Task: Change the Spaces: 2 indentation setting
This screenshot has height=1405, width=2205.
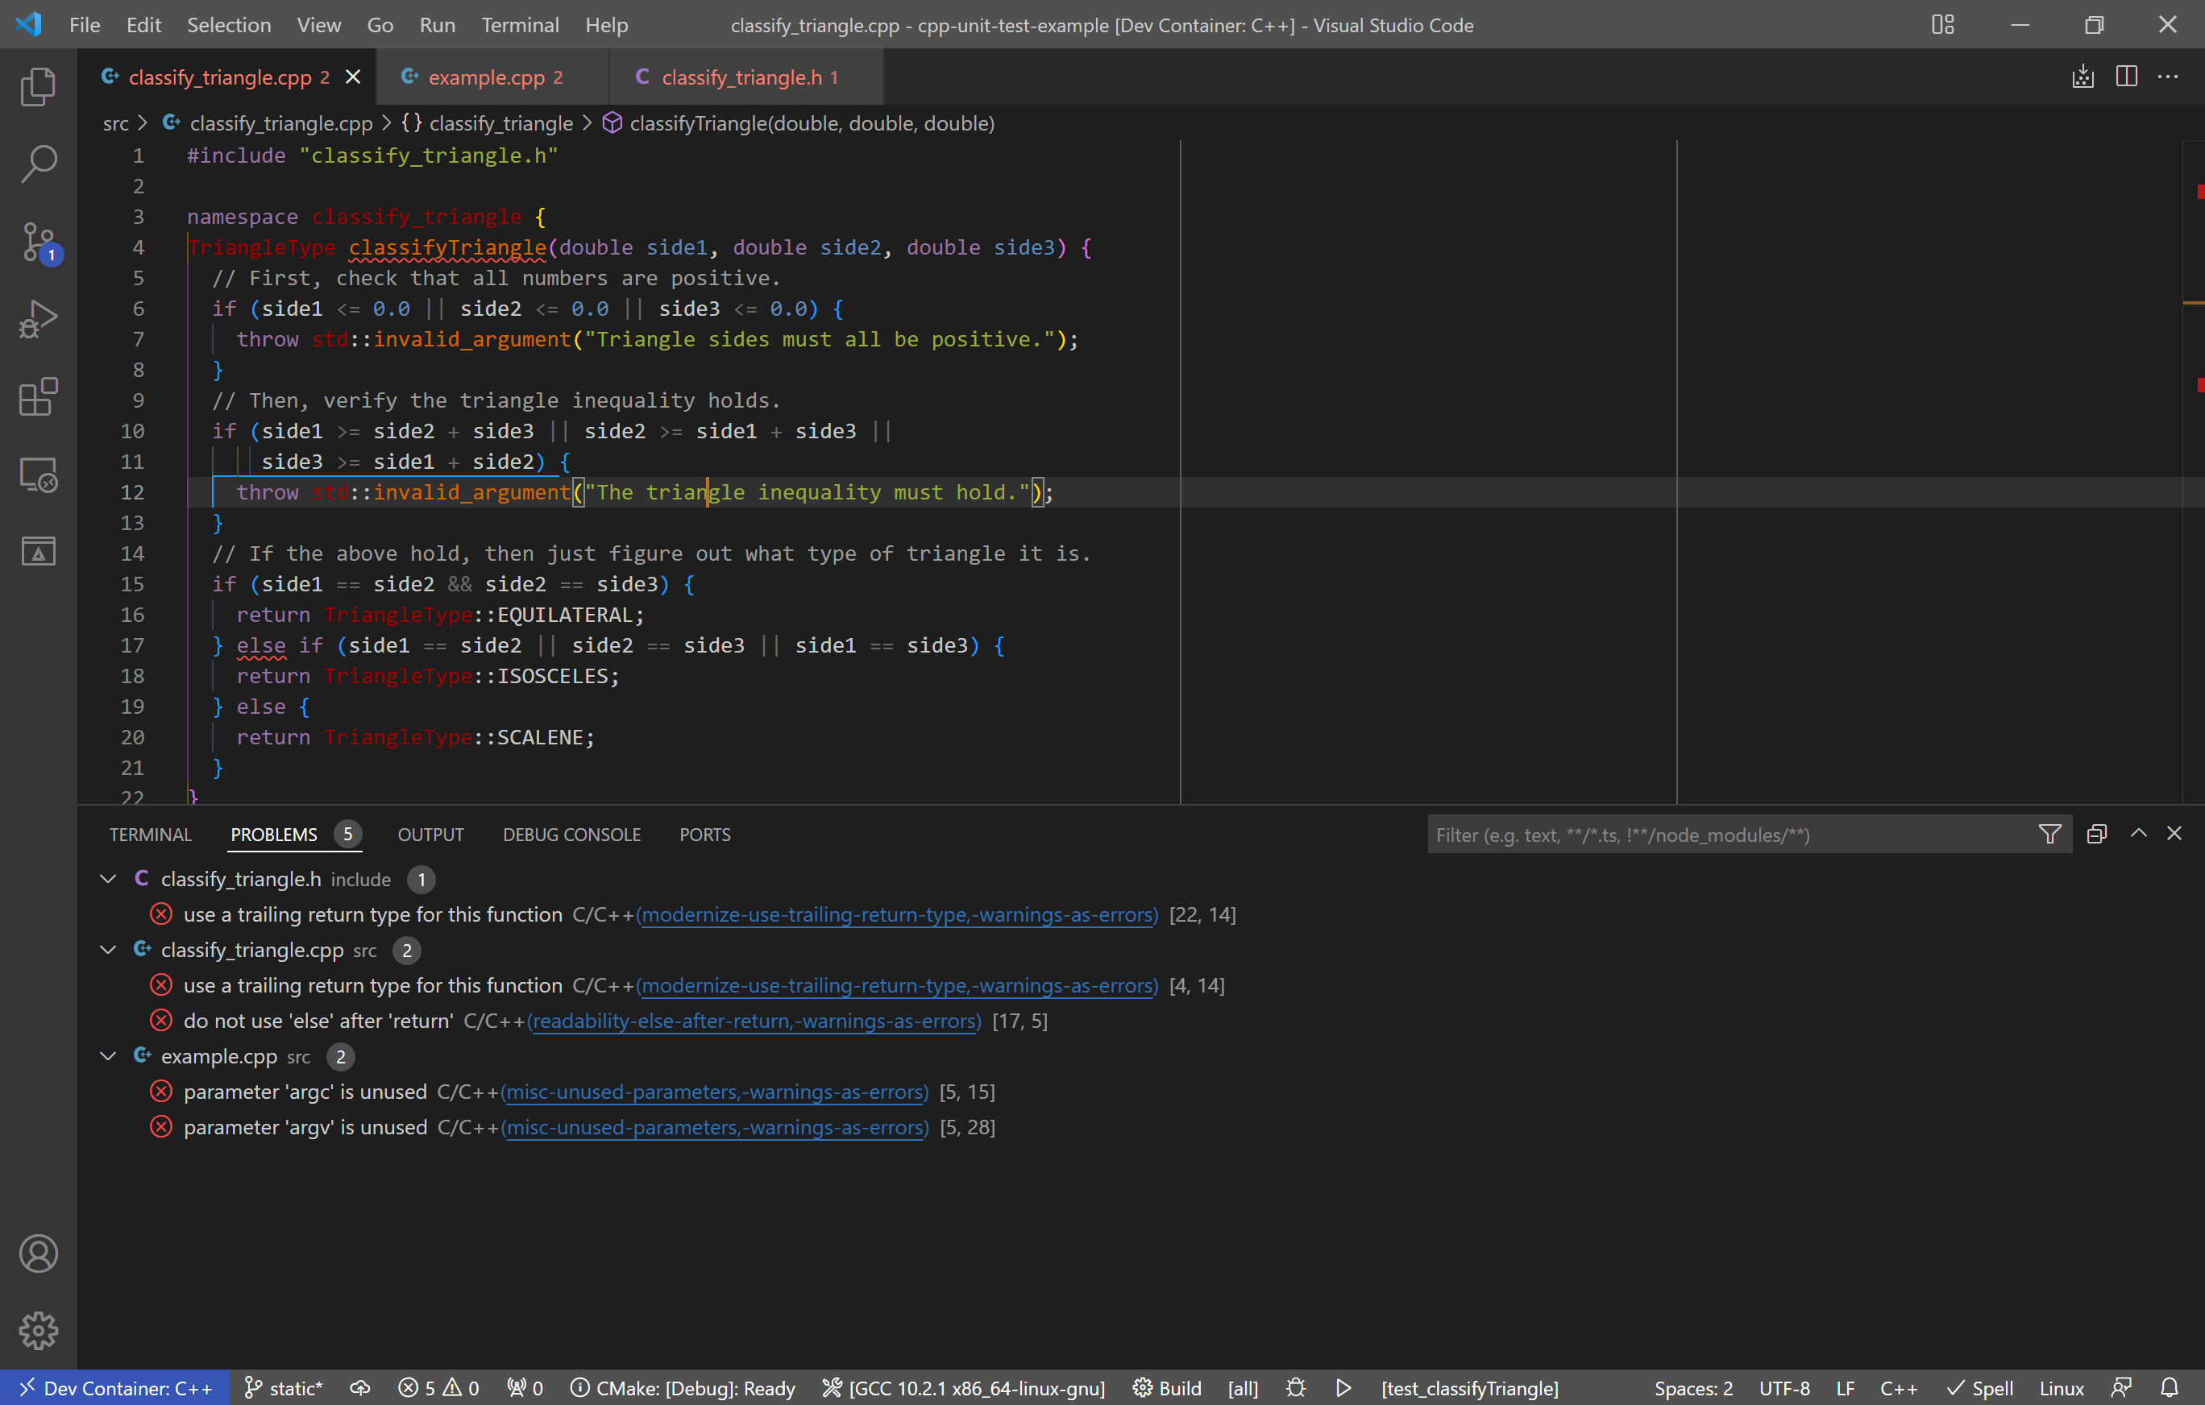Action: (x=1693, y=1387)
